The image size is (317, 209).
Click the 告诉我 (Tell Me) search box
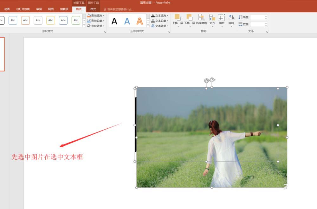click(x=120, y=9)
